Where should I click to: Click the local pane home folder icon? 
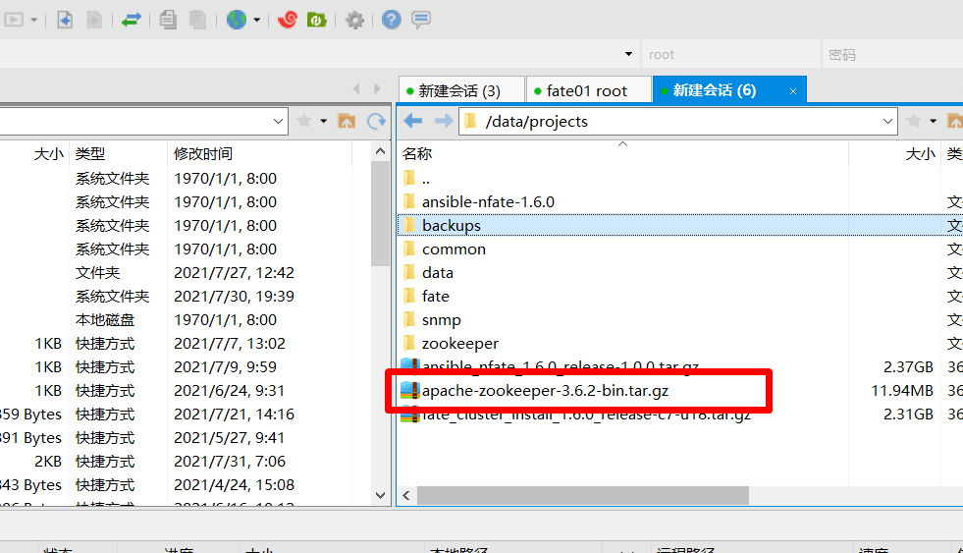[x=347, y=121]
